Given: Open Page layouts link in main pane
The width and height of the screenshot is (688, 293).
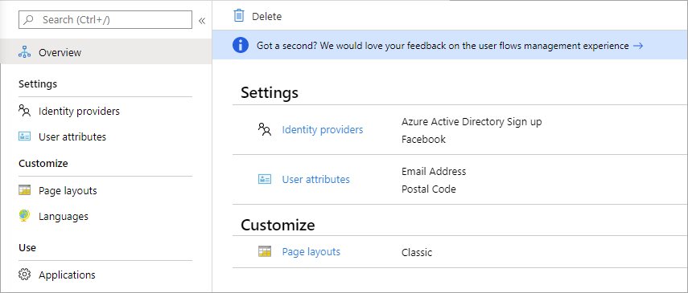Looking at the screenshot, I should (311, 252).
